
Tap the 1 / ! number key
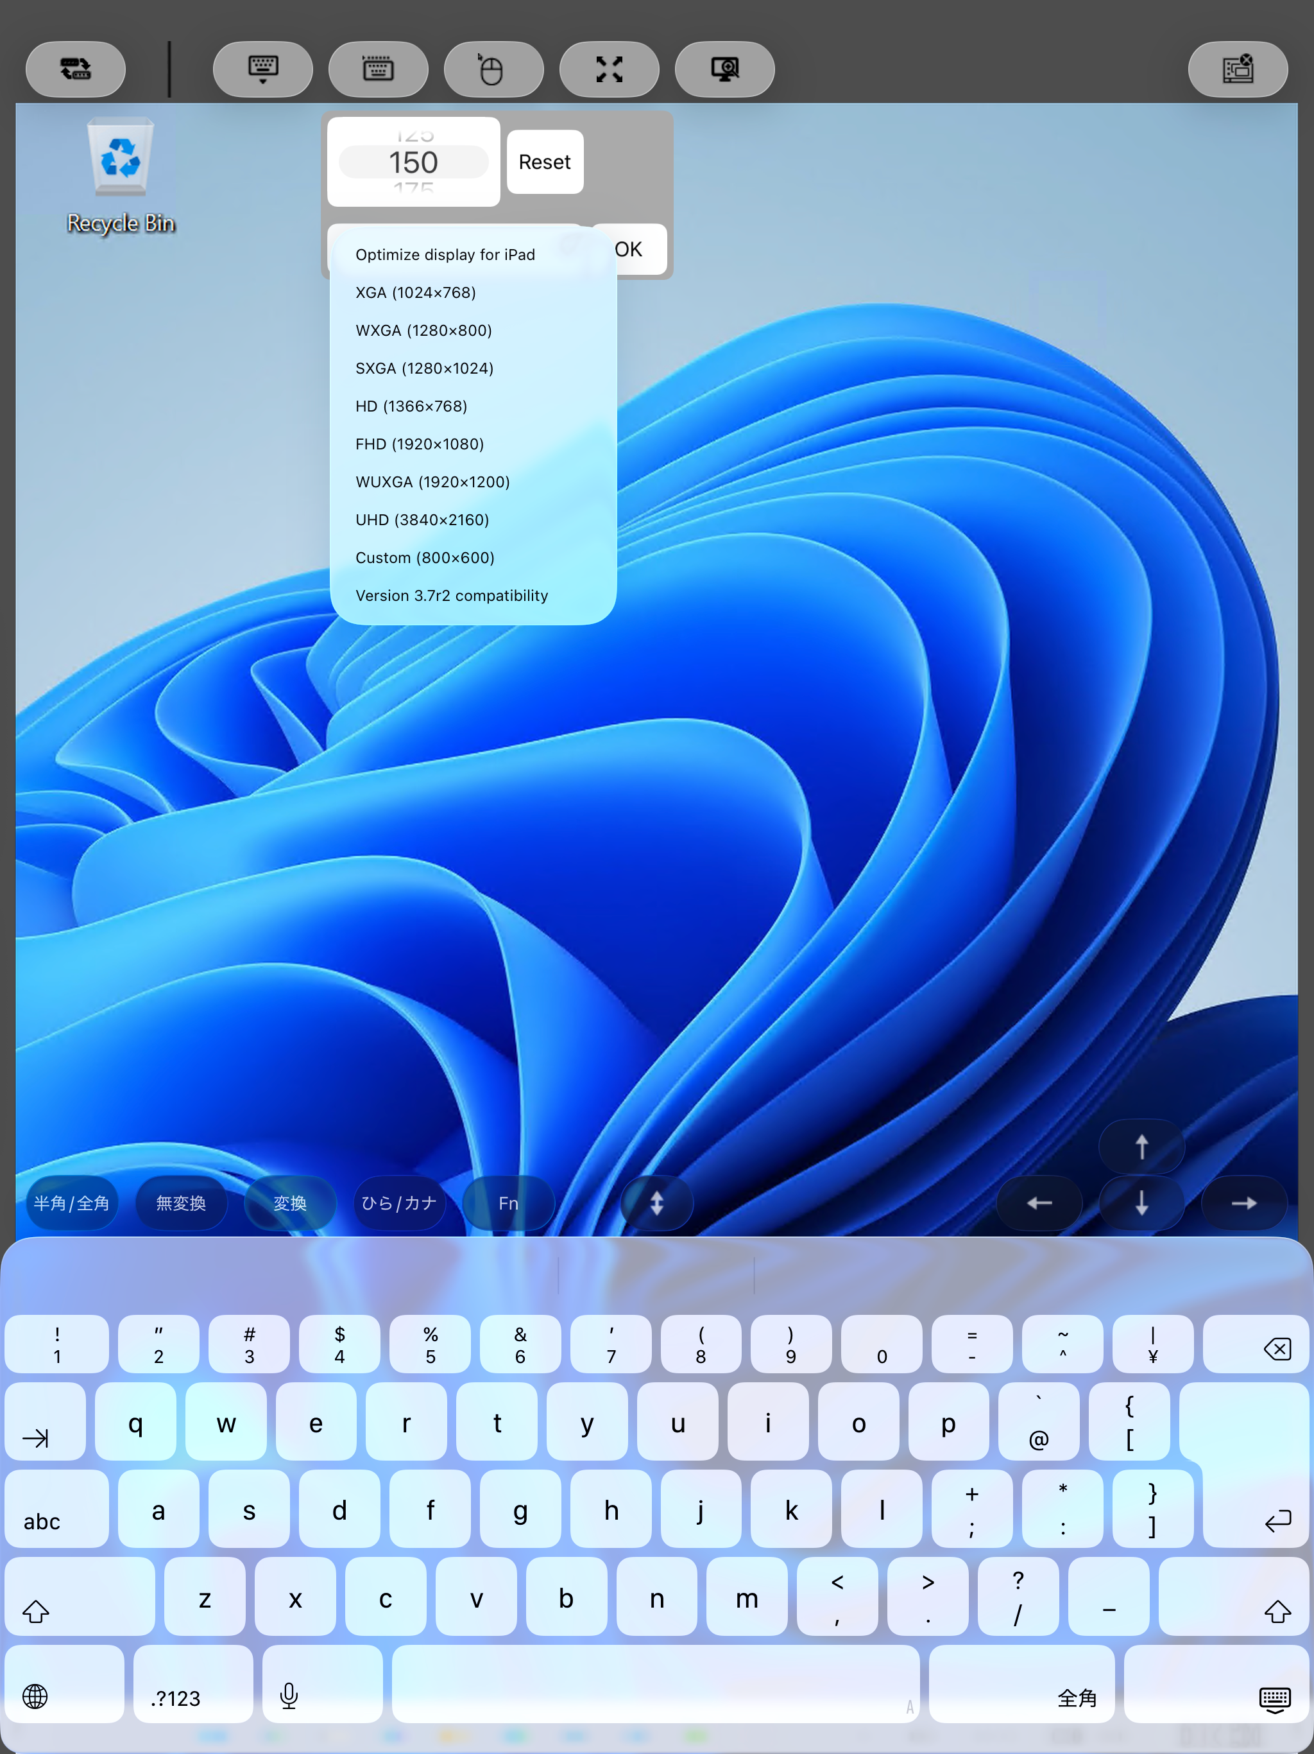(x=56, y=1344)
